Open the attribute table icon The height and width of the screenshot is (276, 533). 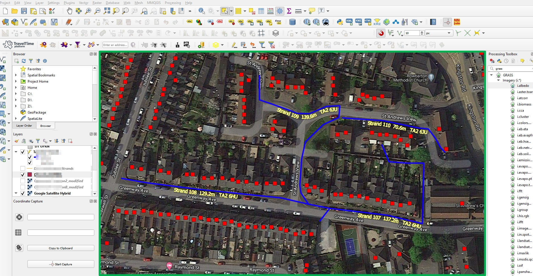tap(261, 11)
